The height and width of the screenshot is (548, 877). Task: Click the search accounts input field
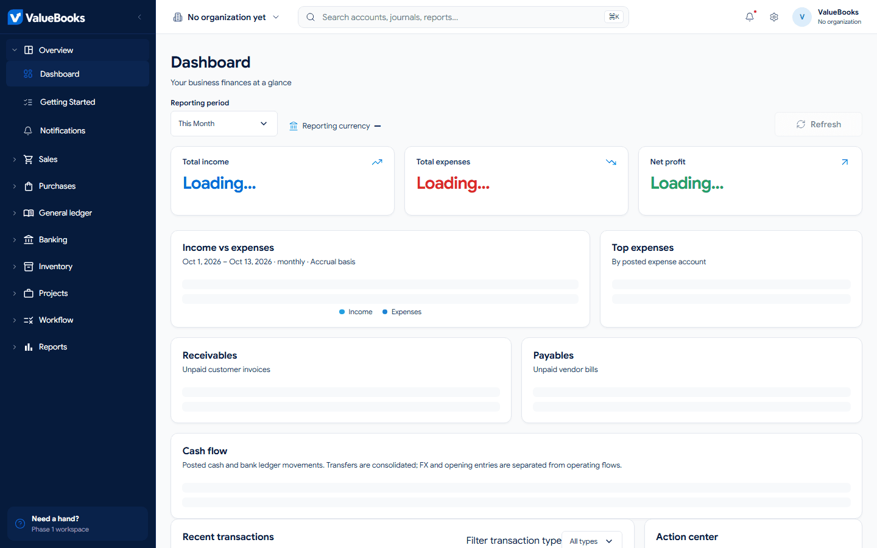[x=463, y=17]
